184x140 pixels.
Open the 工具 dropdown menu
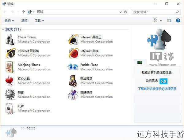[39, 21]
